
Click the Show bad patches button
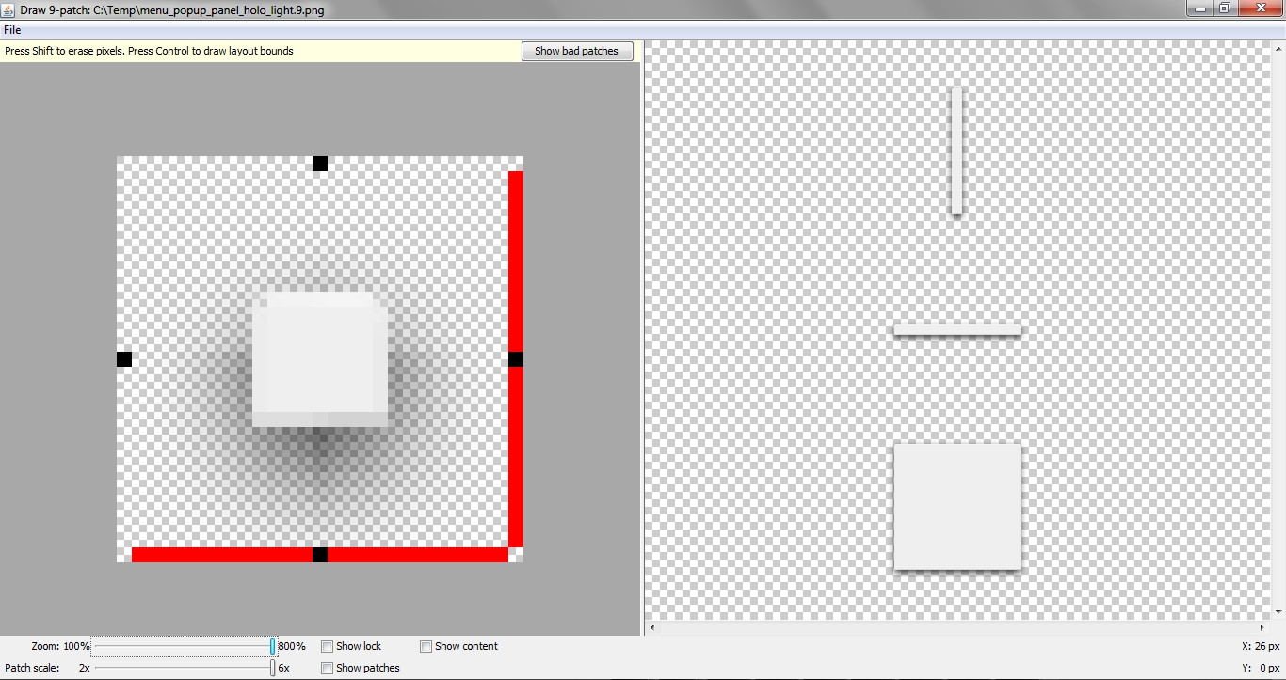click(577, 51)
